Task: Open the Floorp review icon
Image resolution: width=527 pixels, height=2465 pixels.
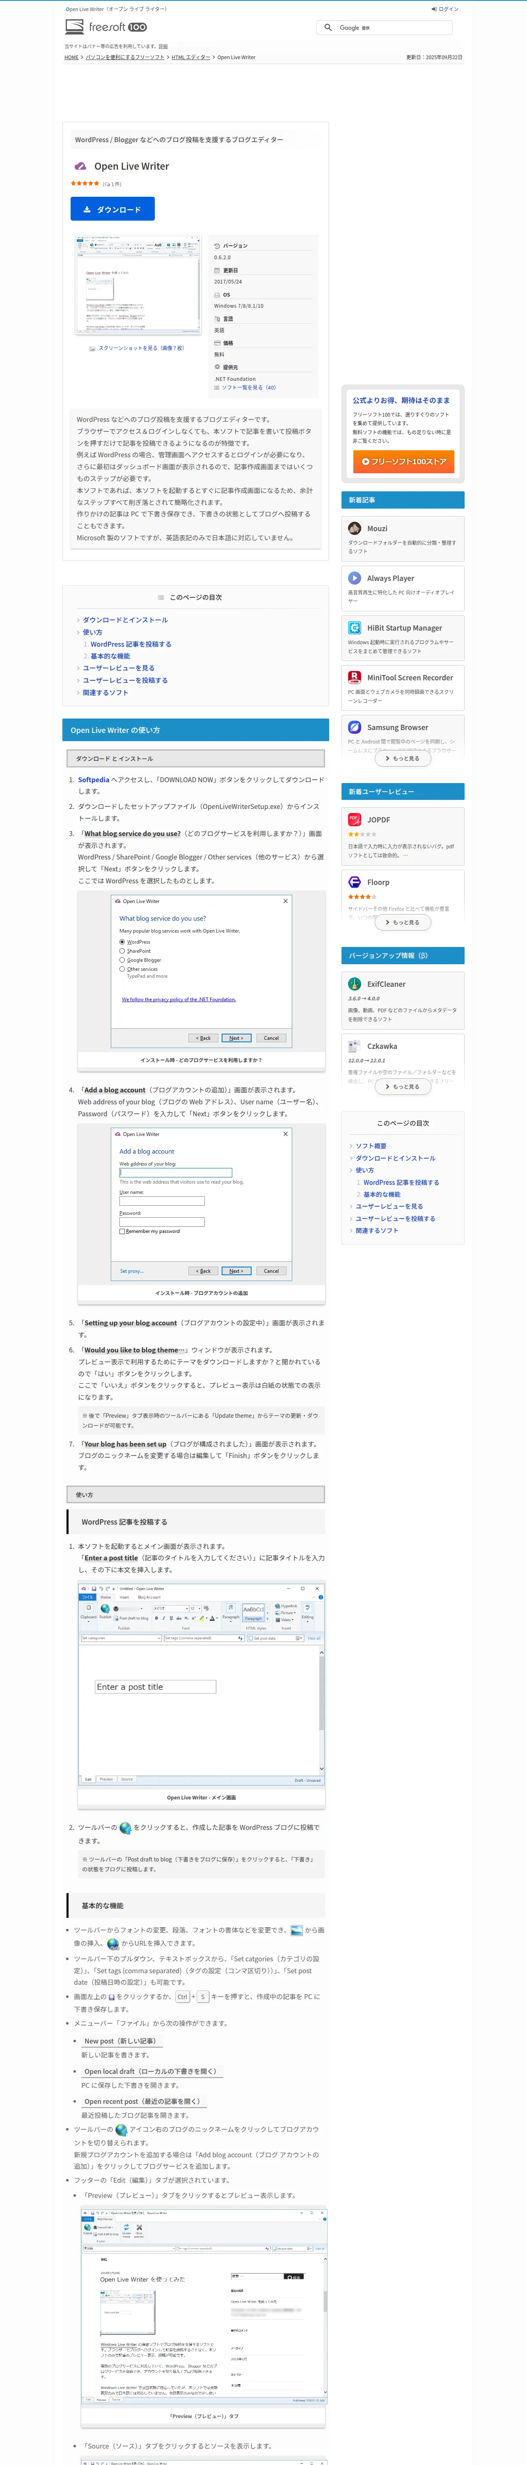Action: (355, 882)
